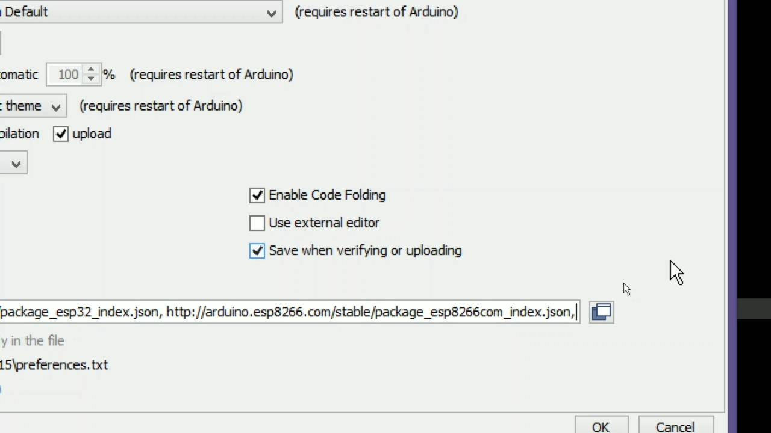The width and height of the screenshot is (771, 433).
Task: Open the preferences.txt file path link
Action: [x=54, y=364]
